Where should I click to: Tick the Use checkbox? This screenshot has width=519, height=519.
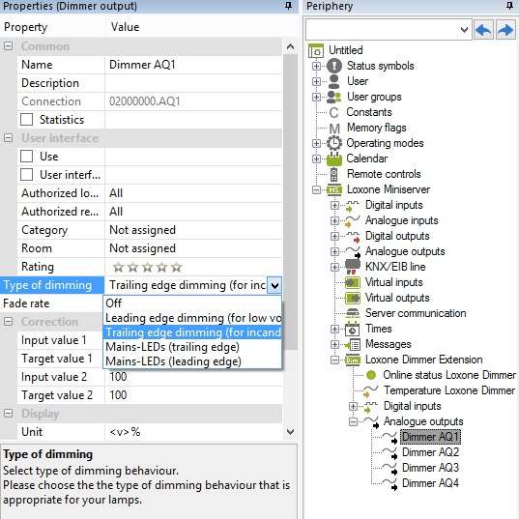pyautogui.click(x=26, y=157)
